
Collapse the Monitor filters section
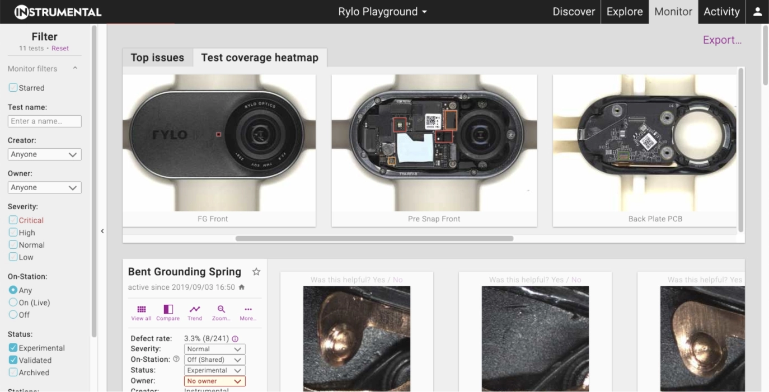(75, 68)
